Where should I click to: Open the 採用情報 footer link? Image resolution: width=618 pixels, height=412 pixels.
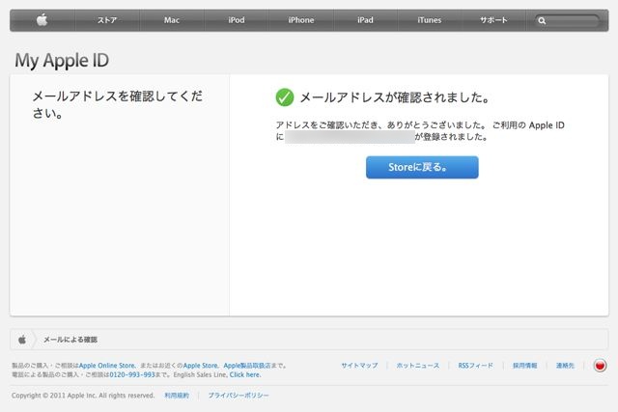point(525,366)
